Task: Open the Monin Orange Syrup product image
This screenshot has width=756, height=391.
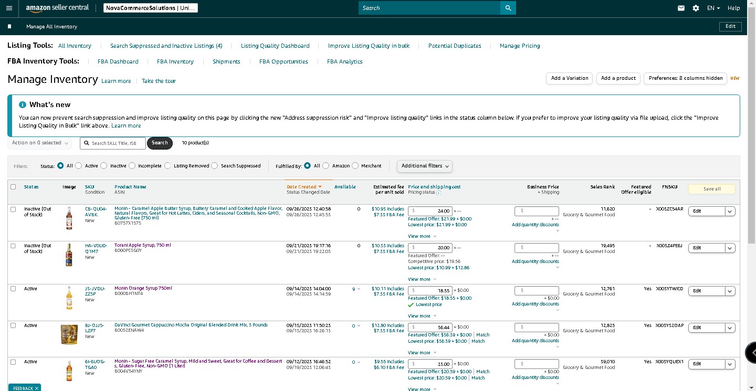Action: click(69, 298)
